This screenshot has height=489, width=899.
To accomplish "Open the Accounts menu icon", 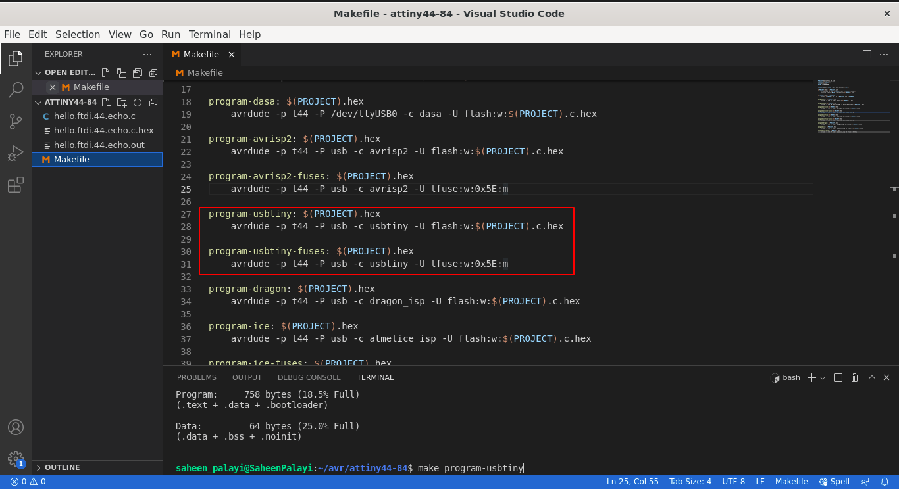I will (x=16, y=427).
